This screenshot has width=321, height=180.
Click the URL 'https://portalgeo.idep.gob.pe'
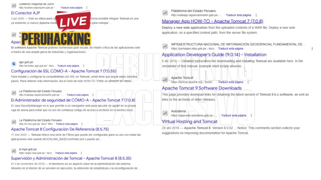click(x=189, y=49)
